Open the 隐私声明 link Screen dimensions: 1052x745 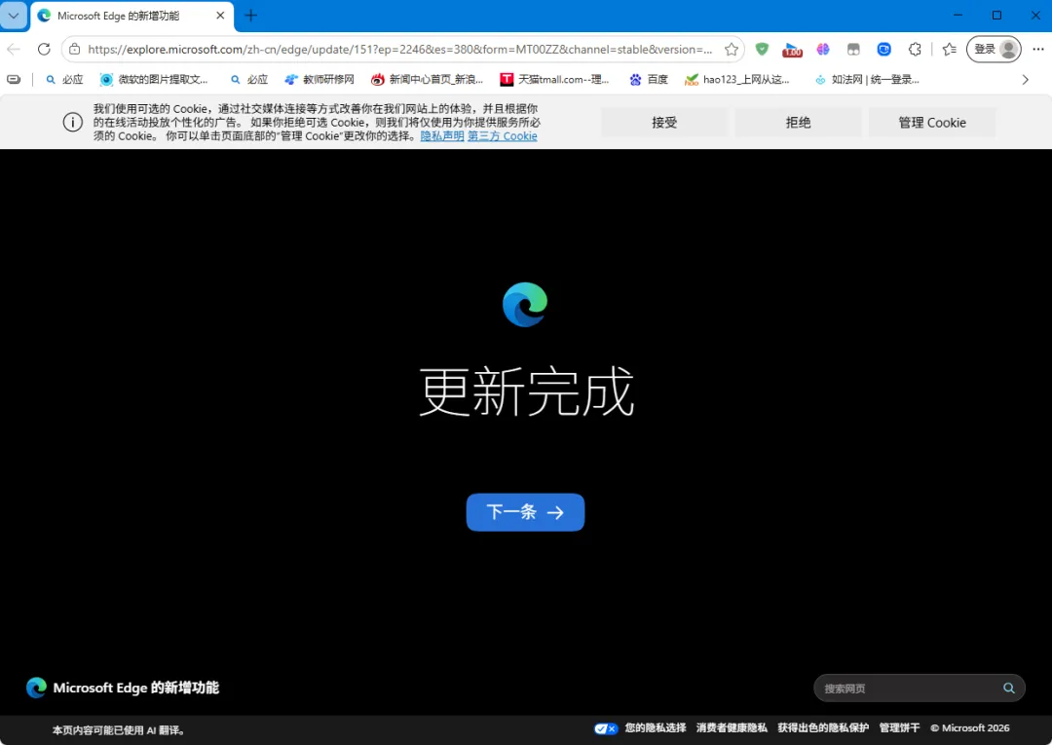[x=442, y=136]
